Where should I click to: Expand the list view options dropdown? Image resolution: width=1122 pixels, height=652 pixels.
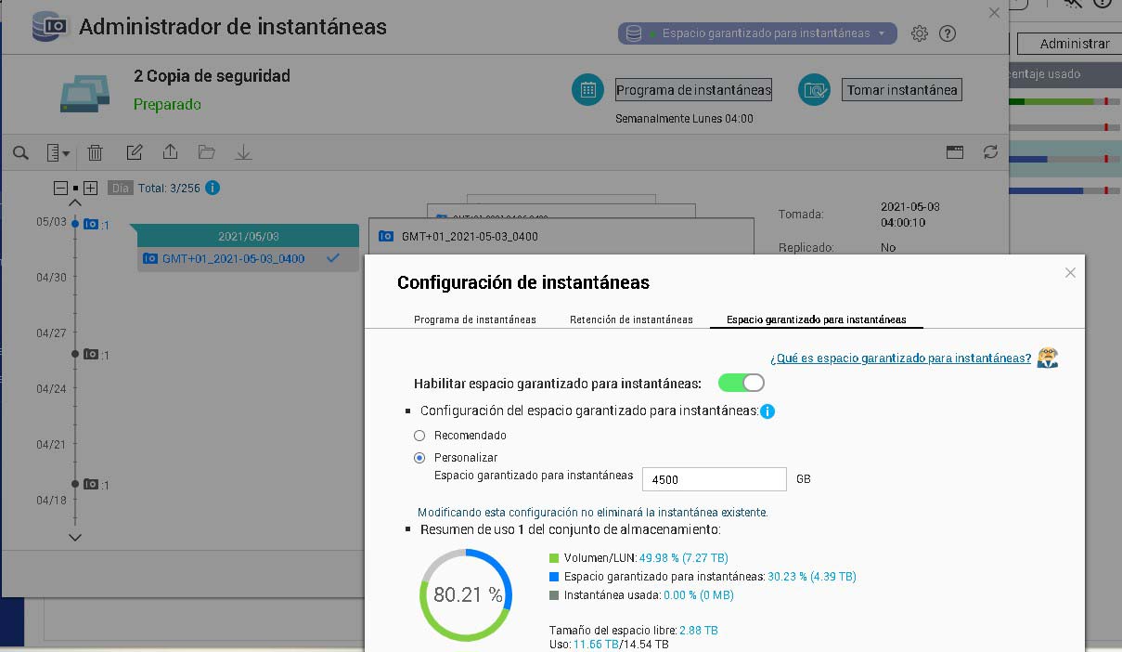pos(58,152)
